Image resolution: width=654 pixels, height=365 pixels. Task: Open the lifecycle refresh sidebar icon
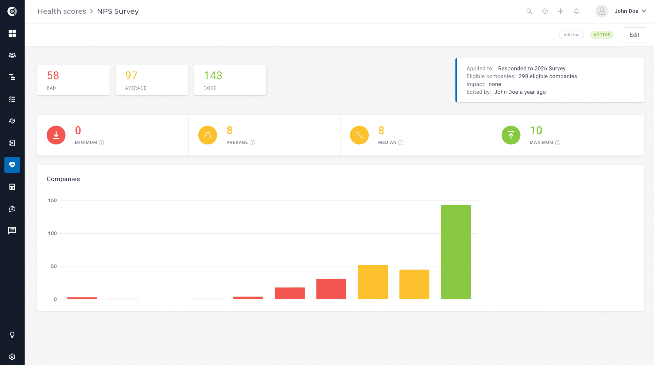pos(12,121)
